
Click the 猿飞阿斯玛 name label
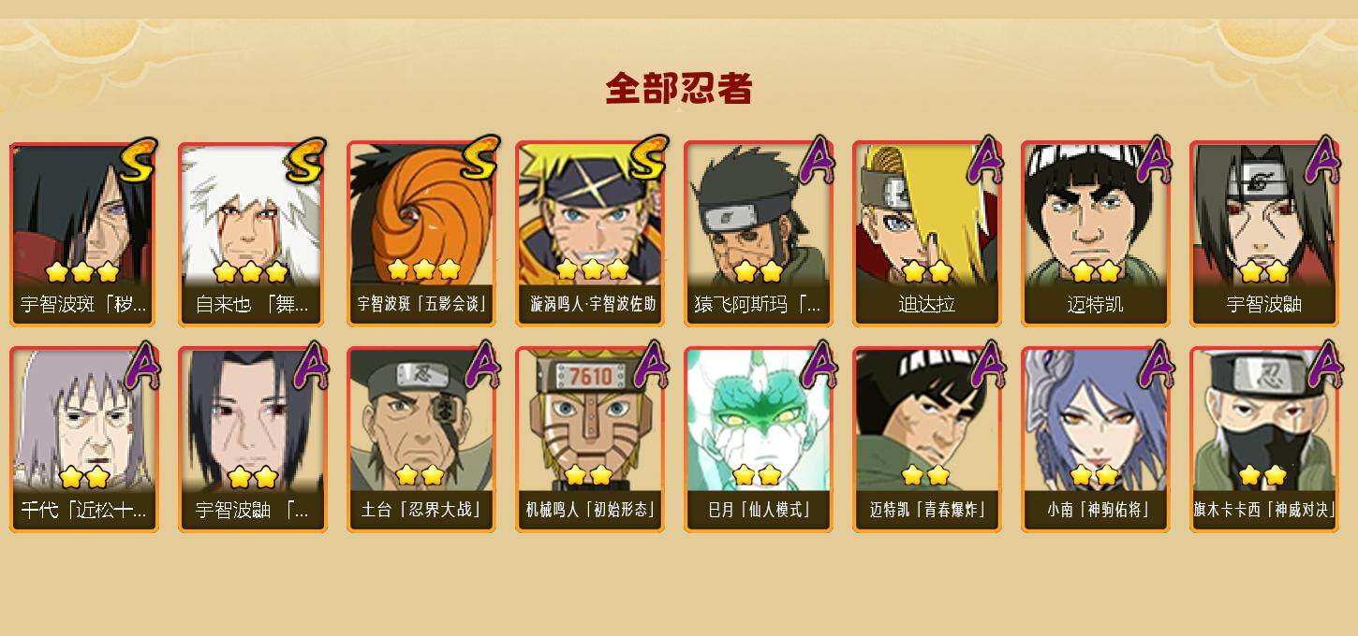[758, 305]
